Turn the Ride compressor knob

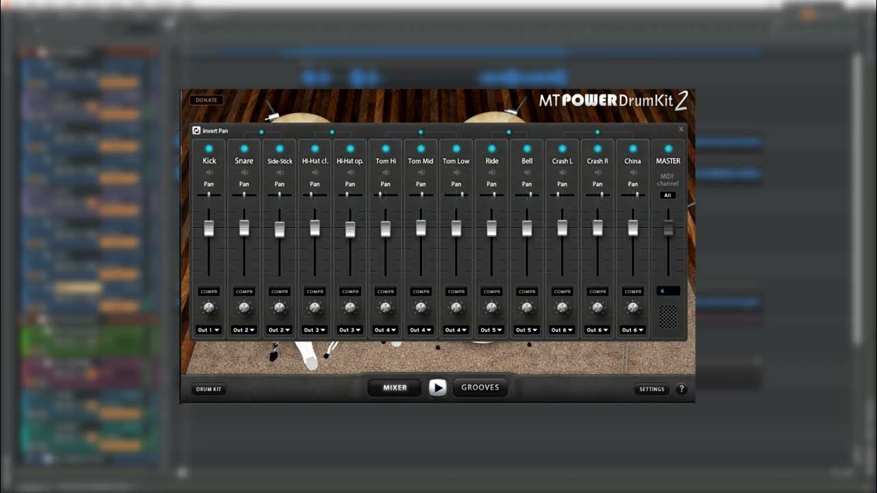click(x=492, y=307)
